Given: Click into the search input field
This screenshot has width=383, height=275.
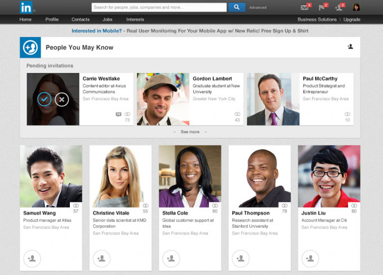Looking at the screenshot, I should coord(159,7).
